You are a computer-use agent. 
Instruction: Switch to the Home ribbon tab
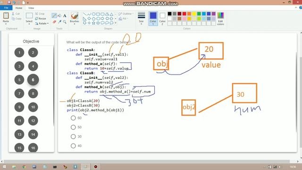[x=19, y=8]
